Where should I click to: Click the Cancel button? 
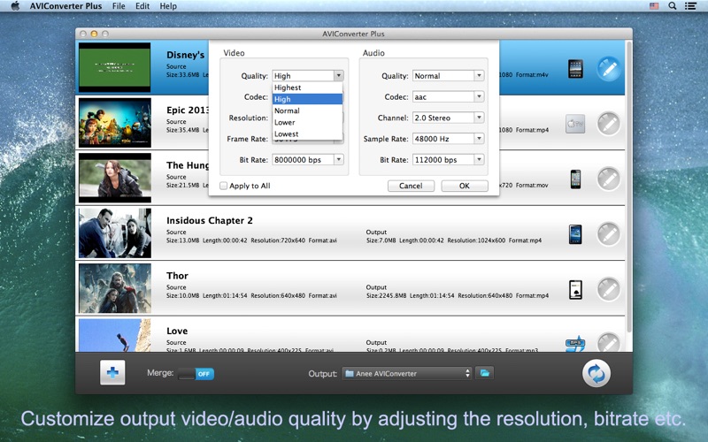411,186
